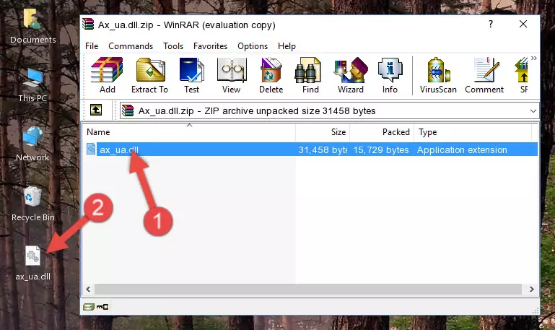Sort files by Type column
The width and height of the screenshot is (555, 330).
point(473,132)
